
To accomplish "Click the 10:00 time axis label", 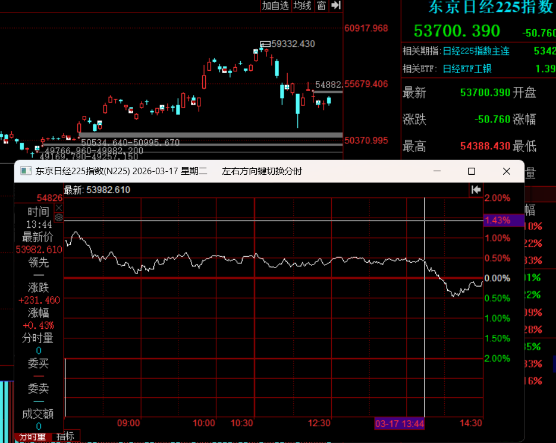I will [x=203, y=423].
